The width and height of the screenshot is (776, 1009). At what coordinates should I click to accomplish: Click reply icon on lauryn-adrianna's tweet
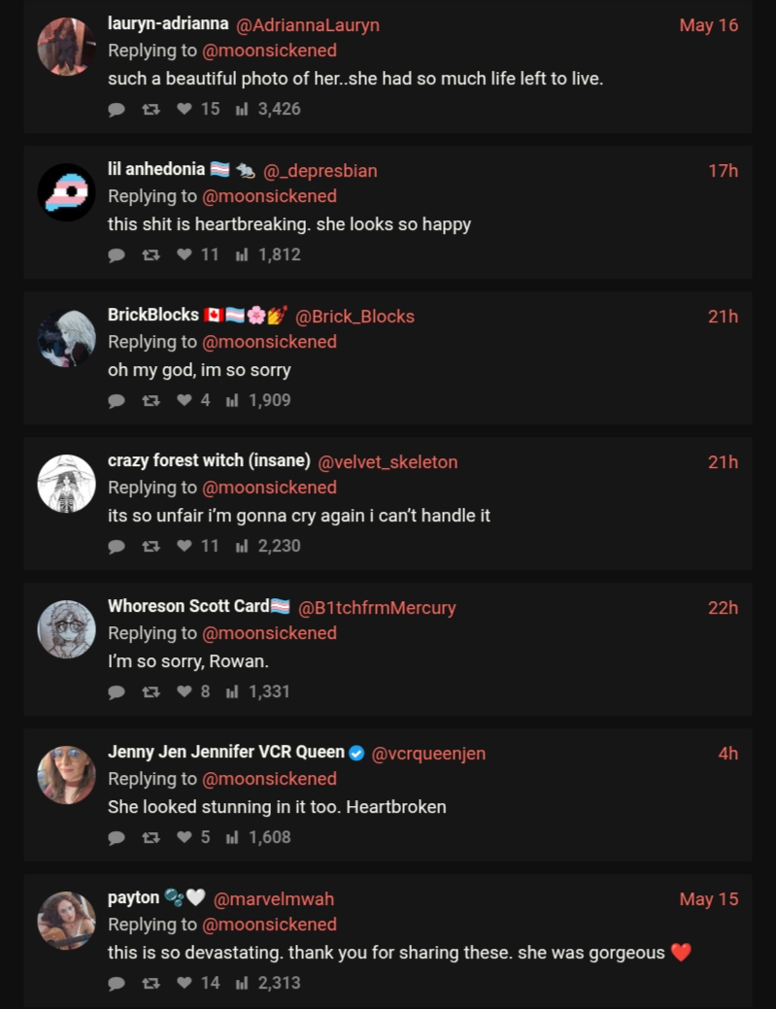(x=117, y=110)
